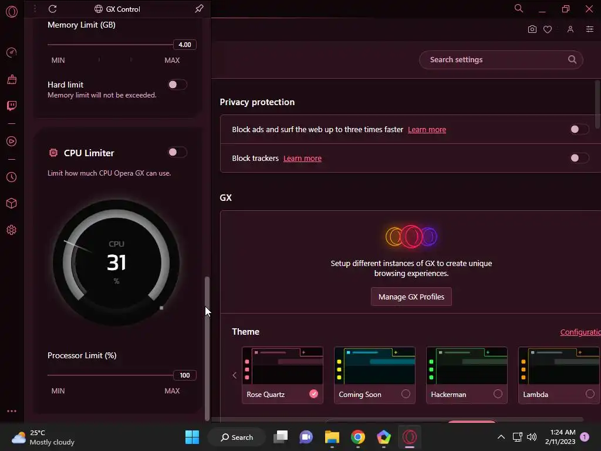
Task: Click Opera GX icon on taskbar
Action: click(x=409, y=437)
